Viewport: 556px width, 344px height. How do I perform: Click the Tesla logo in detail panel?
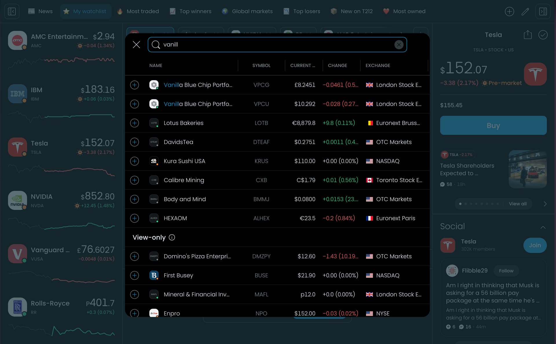click(x=535, y=74)
